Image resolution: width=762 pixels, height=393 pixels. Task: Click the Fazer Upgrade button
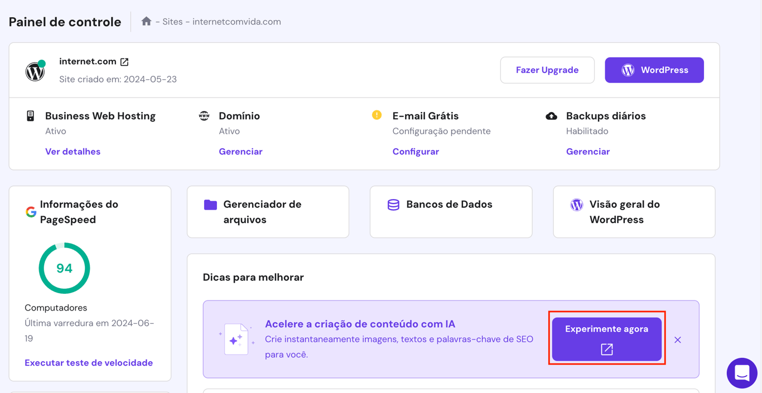click(547, 70)
